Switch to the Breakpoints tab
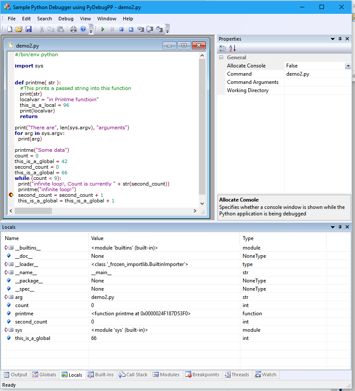This screenshot has width=355, height=391. (x=202, y=375)
